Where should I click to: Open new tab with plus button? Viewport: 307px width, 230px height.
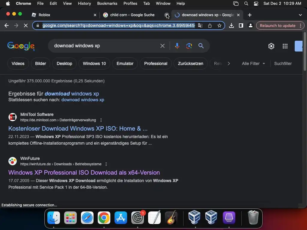coord(250,15)
